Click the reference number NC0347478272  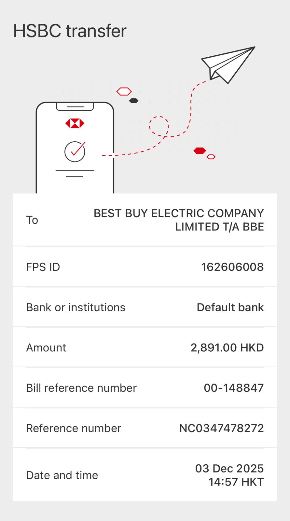[221, 428]
